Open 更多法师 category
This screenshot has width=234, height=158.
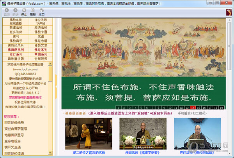pyautogui.click(x=16, y=32)
